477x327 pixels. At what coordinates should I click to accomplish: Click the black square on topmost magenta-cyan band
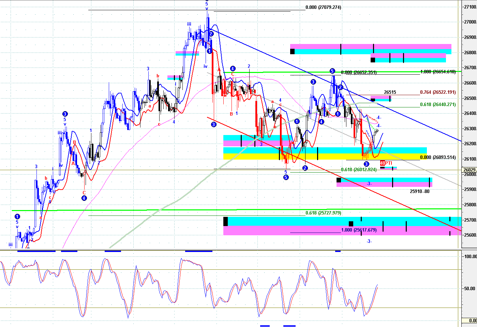click(292, 51)
